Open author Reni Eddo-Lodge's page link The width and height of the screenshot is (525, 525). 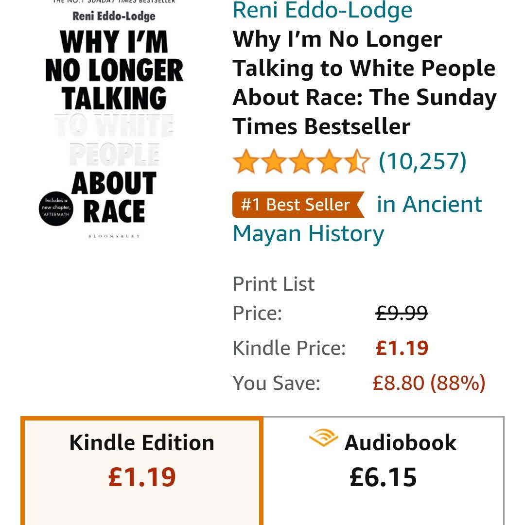(x=322, y=10)
